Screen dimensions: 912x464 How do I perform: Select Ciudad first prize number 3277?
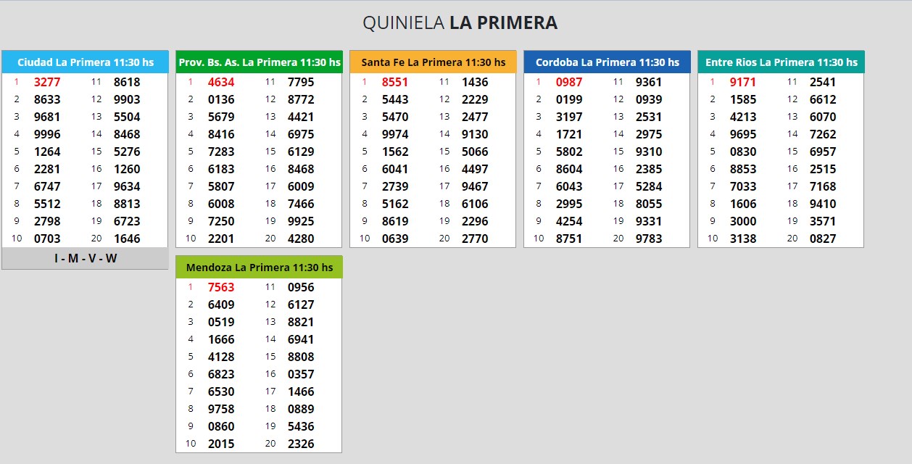click(47, 82)
